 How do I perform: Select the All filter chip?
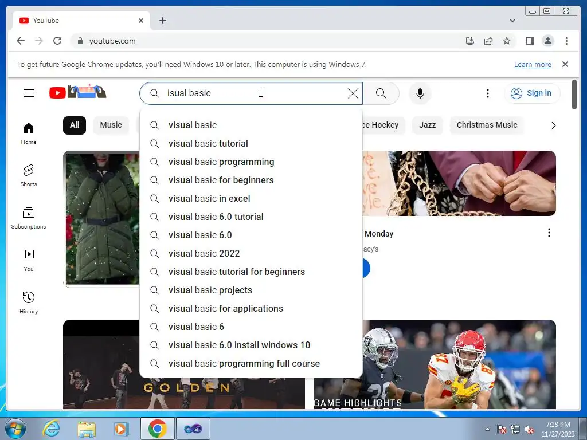point(75,125)
